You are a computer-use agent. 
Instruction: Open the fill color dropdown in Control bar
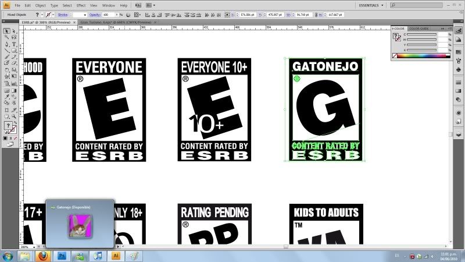click(42, 15)
